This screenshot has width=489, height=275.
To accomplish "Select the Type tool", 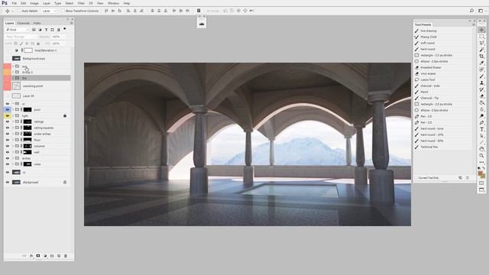I will pyautogui.click(x=481, y=129).
